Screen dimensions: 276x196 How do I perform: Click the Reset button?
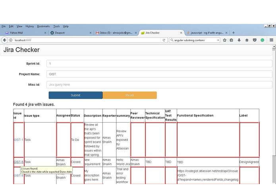130,95
